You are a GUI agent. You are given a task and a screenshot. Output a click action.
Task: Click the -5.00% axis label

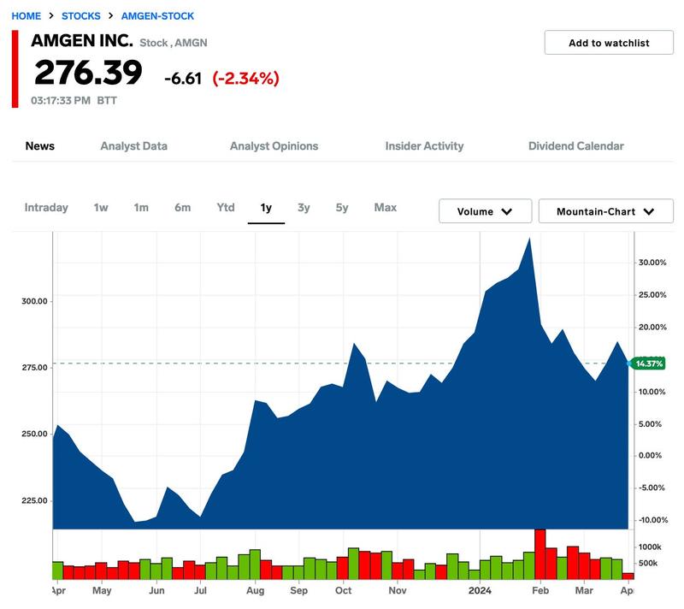point(652,488)
